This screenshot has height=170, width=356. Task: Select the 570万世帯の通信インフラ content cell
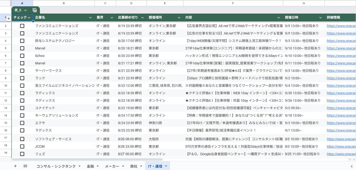(x=233, y=146)
